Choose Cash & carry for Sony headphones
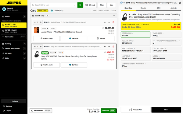Viewport: 183px width, 114px height. click(x=47, y=65)
